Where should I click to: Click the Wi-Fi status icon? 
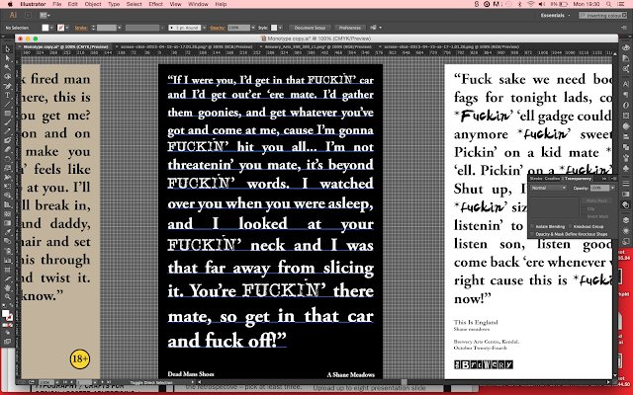point(531,4)
